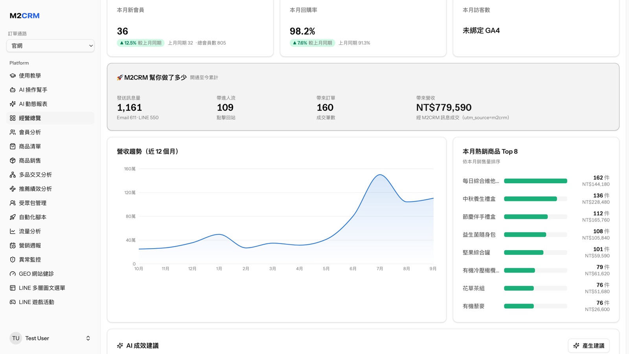
Task: Click the Email 611 · LINE 550 text
Action: click(x=138, y=118)
